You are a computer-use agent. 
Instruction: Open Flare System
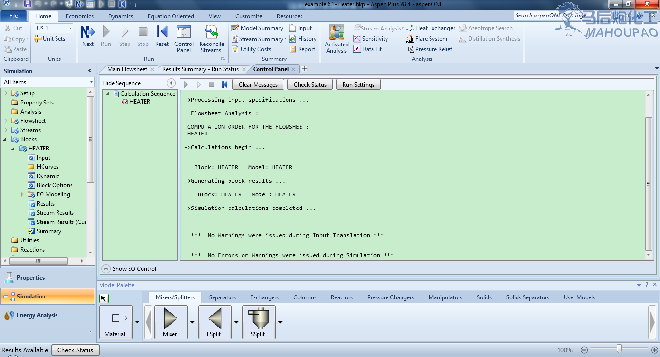click(x=427, y=39)
